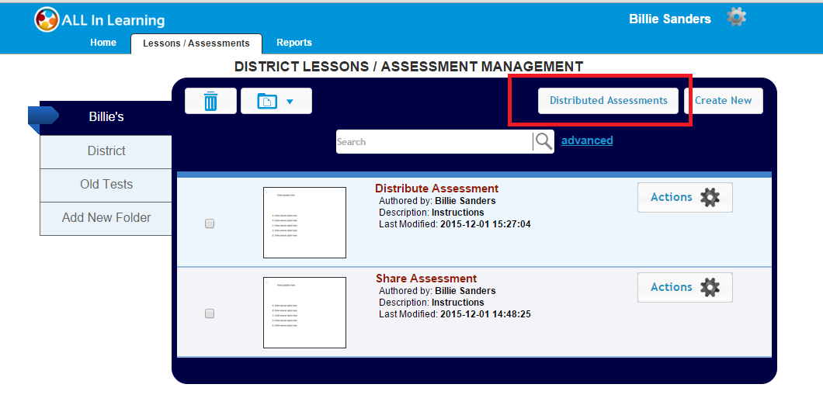The image size is (823, 405).
Task: Tick the checkbox for Share Assessment
Action: click(x=209, y=313)
